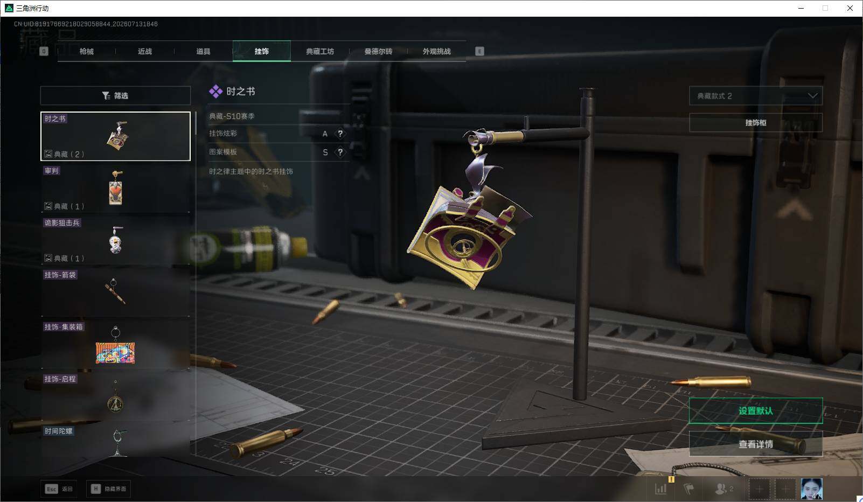Click the chevron arrow of style dropdown
Viewport: 863px width, 502px height.
coord(812,96)
